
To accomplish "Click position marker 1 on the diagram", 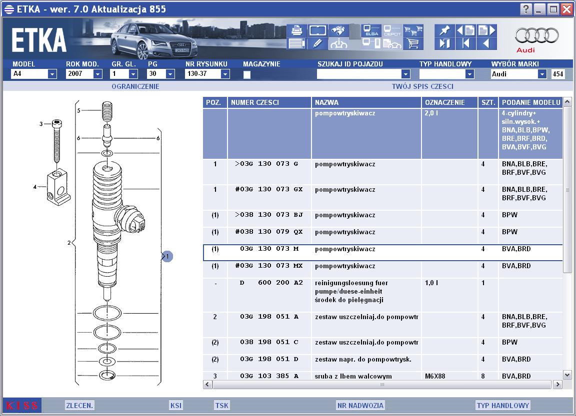I will 167,256.
